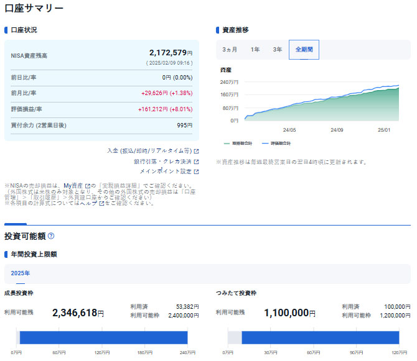This screenshot has height=361, width=417.
Task: Click the help question-mark icon beside 投資可能額
Action: [x=51, y=236]
